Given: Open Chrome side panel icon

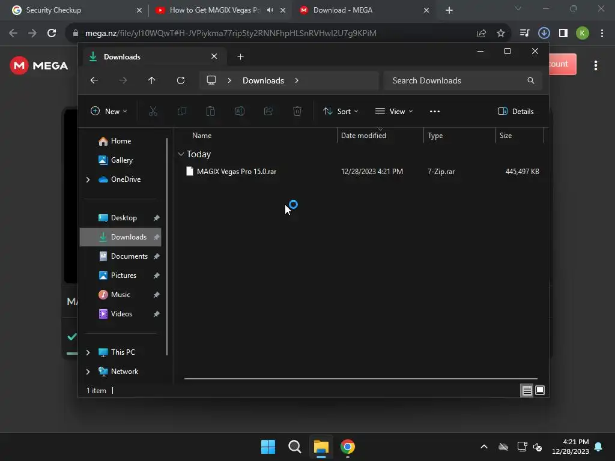Looking at the screenshot, I should 563,33.
